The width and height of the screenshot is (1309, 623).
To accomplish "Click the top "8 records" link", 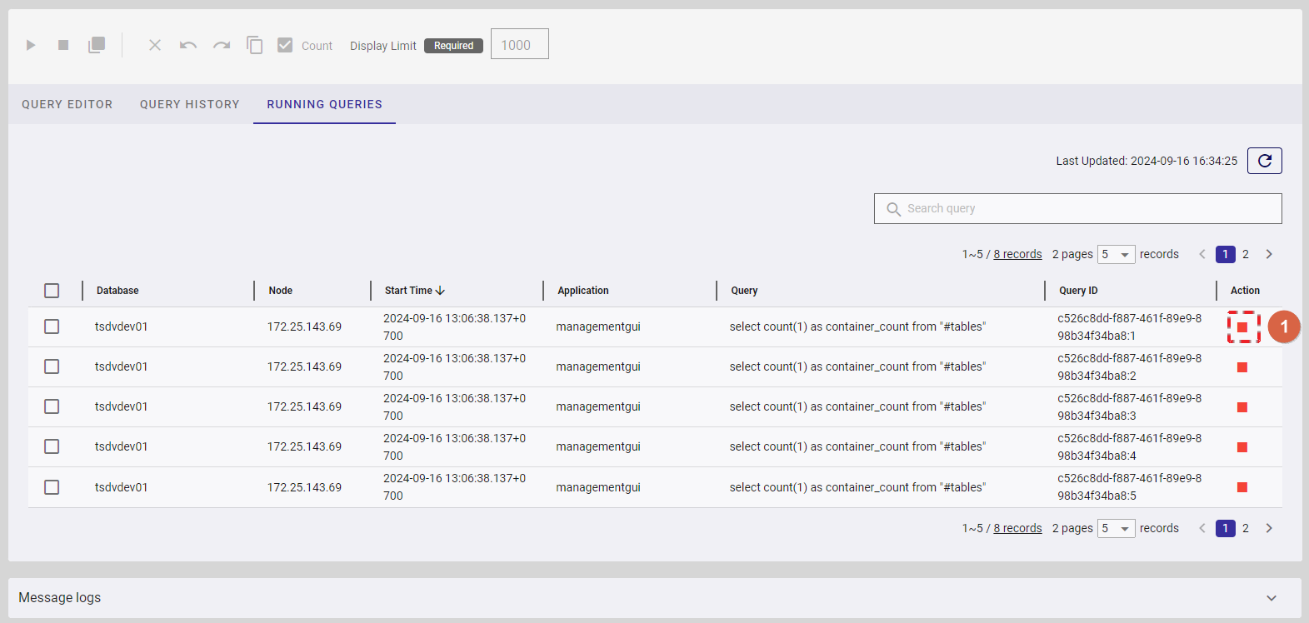I will pyautogui.click(x=1017, y=255).
